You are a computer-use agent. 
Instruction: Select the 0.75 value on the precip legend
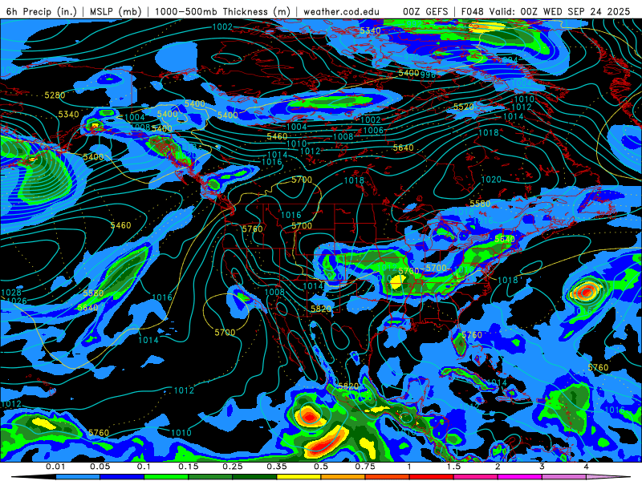tap(365, 467)
